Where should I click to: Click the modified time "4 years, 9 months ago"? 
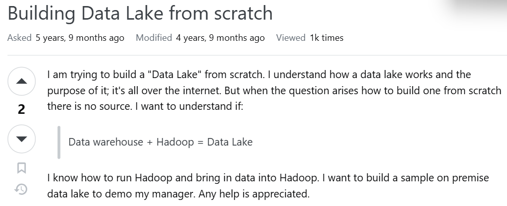pyautogui.click(x=220, y=38)
